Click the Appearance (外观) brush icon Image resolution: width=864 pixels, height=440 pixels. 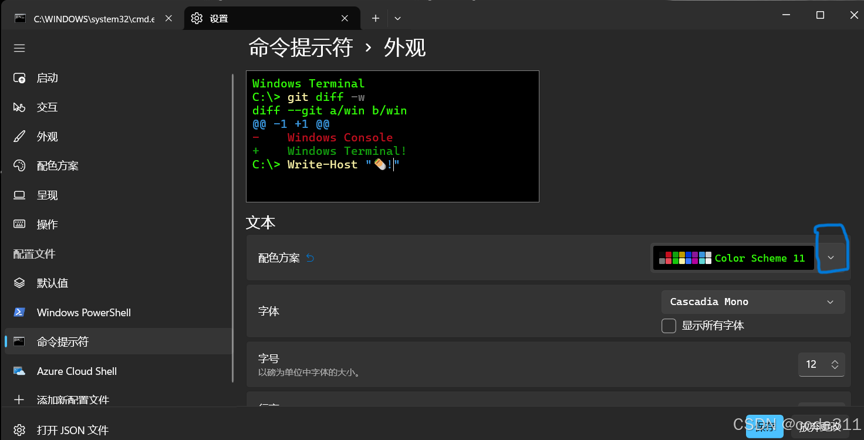(x=19, y=137)
